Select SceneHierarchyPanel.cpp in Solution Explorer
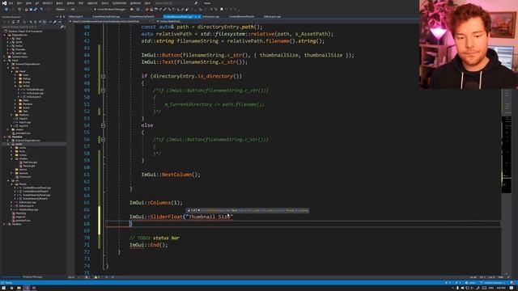Screen dimensions: 518x291 [x=36, y=195]
